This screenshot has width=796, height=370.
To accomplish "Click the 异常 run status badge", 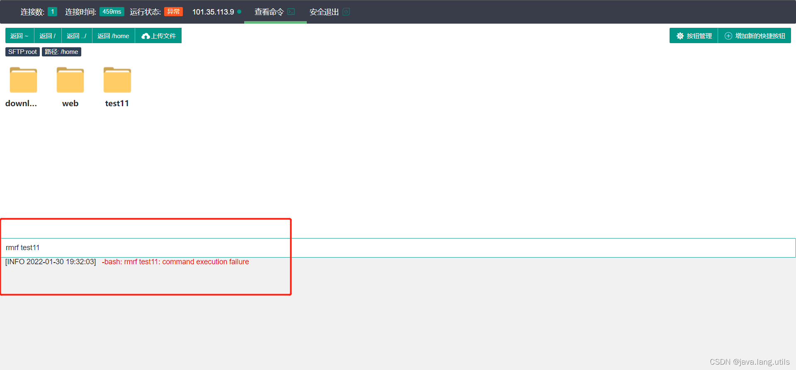I will (x=173, y=12).
